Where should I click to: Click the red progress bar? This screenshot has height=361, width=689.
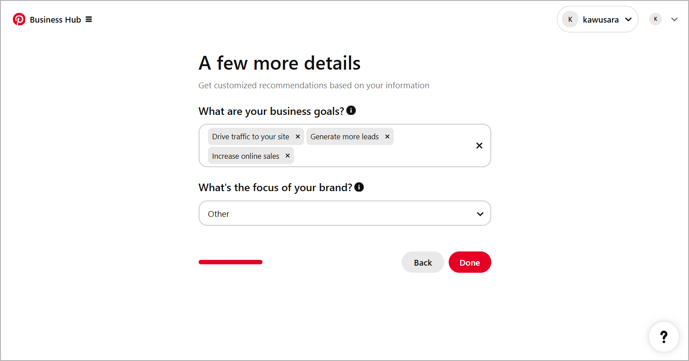click(x=230, y=262)
